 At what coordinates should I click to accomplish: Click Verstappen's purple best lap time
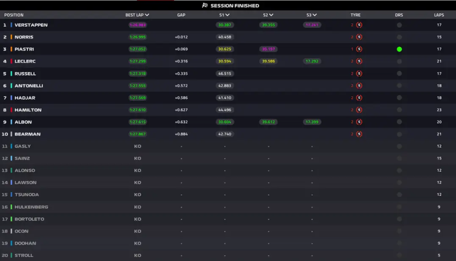tap(137, 25)
